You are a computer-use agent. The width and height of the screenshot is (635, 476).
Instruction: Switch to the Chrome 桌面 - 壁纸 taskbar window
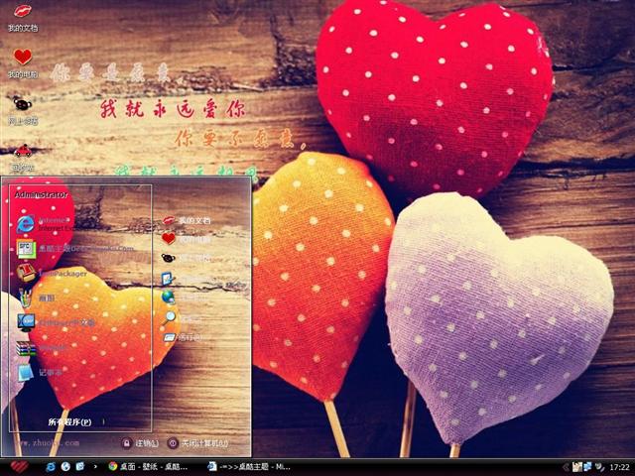(148, 467)
